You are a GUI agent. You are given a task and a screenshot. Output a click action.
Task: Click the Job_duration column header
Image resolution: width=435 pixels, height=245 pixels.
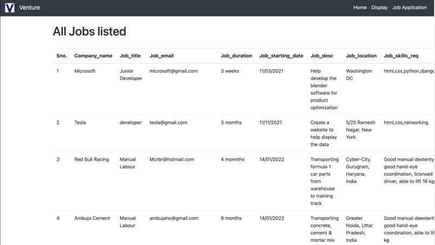pyautogui.click(x=236, y=56)
